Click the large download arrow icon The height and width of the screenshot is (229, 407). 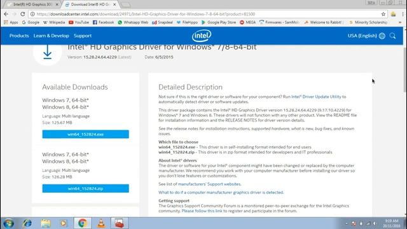(x=47, y=52)
